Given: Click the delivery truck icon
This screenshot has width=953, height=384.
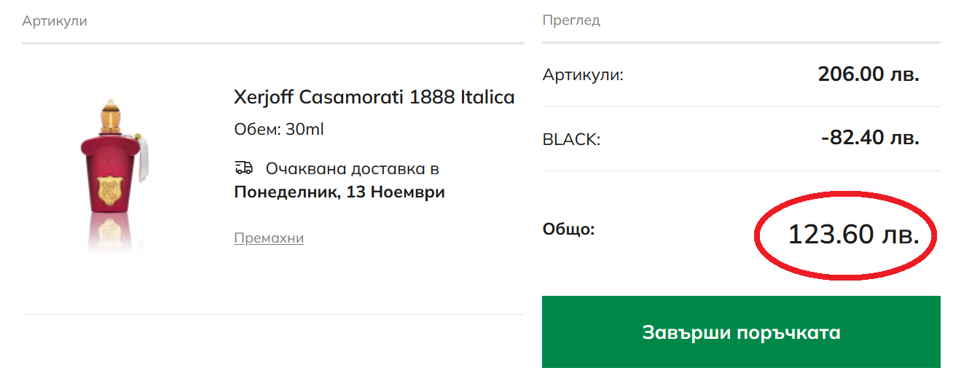Looking at the screenshot, I should pos(243,168).
